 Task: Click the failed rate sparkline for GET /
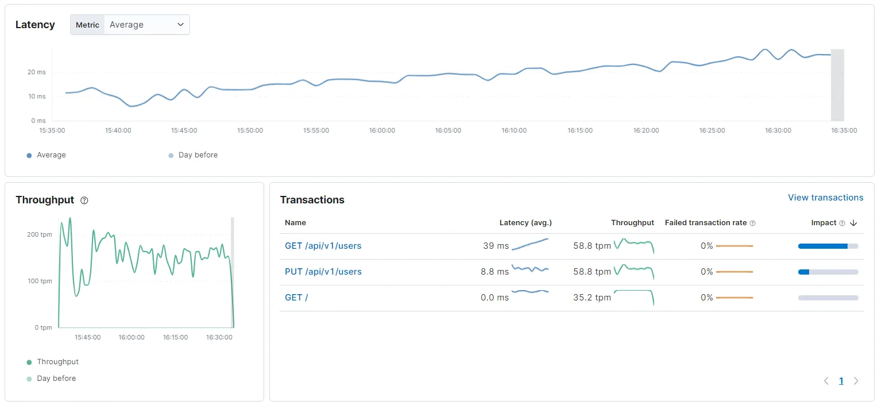[734, 298]
